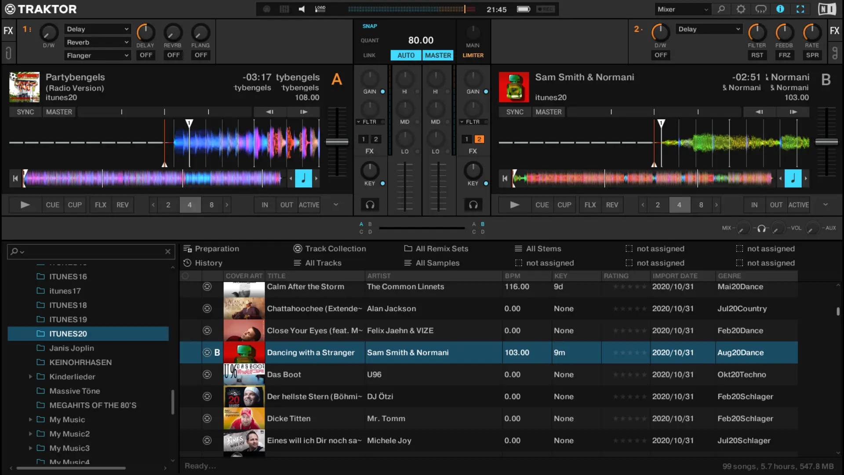Expand the My Music2 folder
Screen dimensions: 844x475
pos(30,434)
